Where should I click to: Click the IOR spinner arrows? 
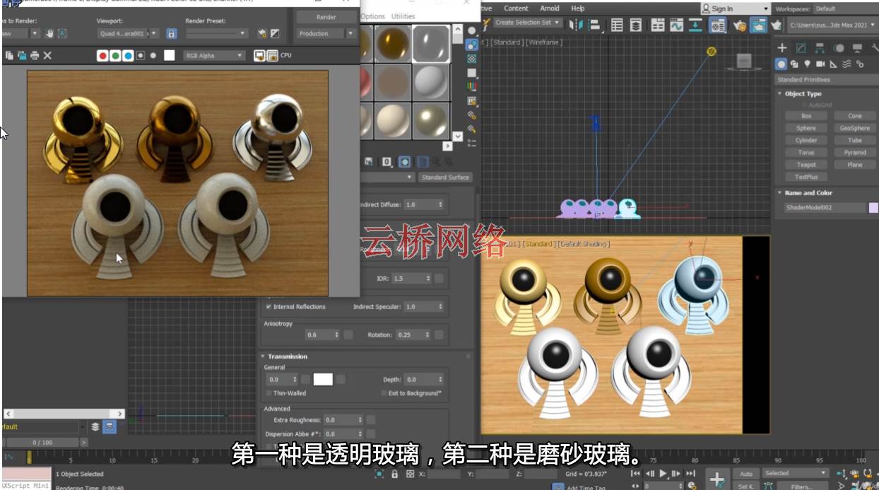[428, 279]
